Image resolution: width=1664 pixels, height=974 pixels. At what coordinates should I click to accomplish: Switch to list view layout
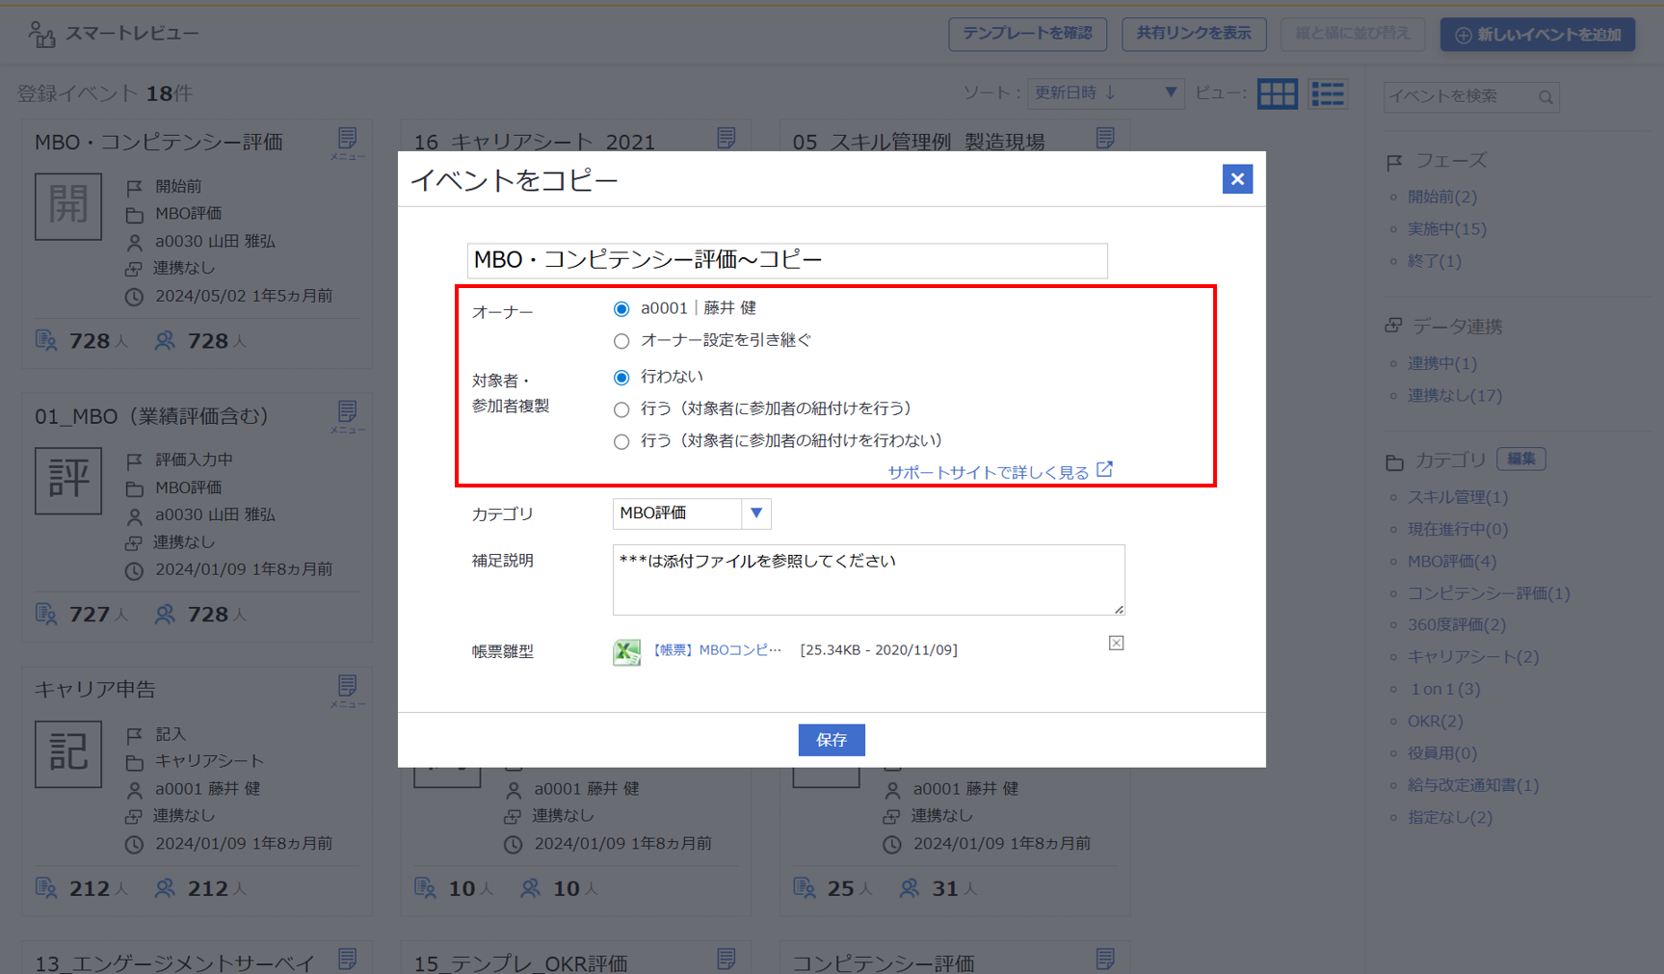(1328, 93)
